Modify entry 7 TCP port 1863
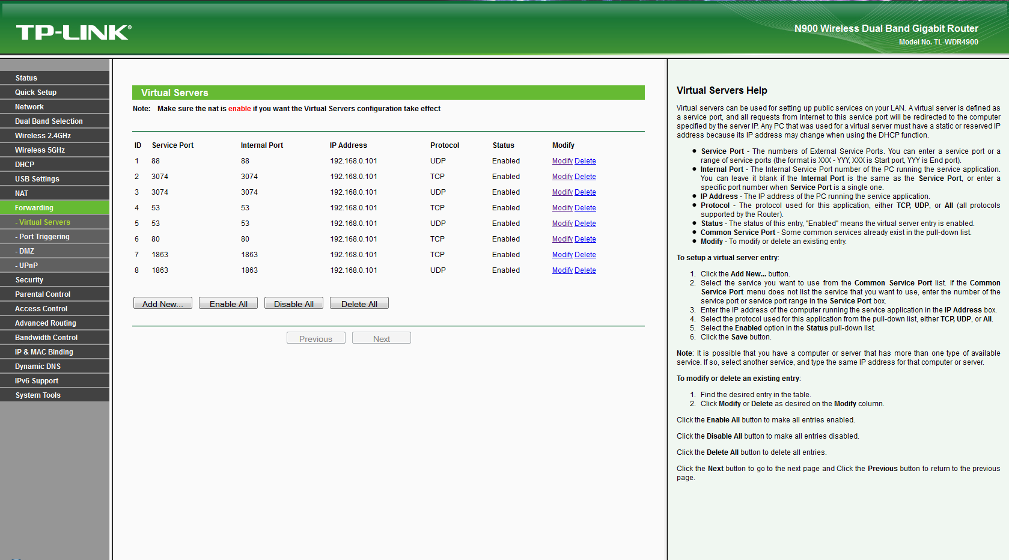Screen dimensions: 1009x560 tap(562, 255)
